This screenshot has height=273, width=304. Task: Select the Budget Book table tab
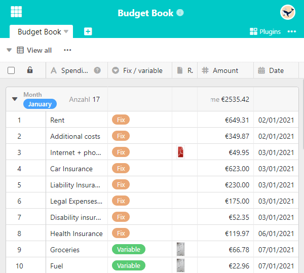39,32
